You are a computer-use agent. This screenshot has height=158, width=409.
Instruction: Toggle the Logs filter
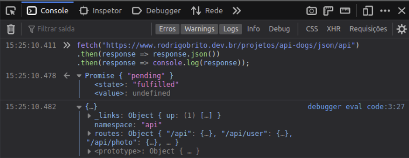[231, 29]
